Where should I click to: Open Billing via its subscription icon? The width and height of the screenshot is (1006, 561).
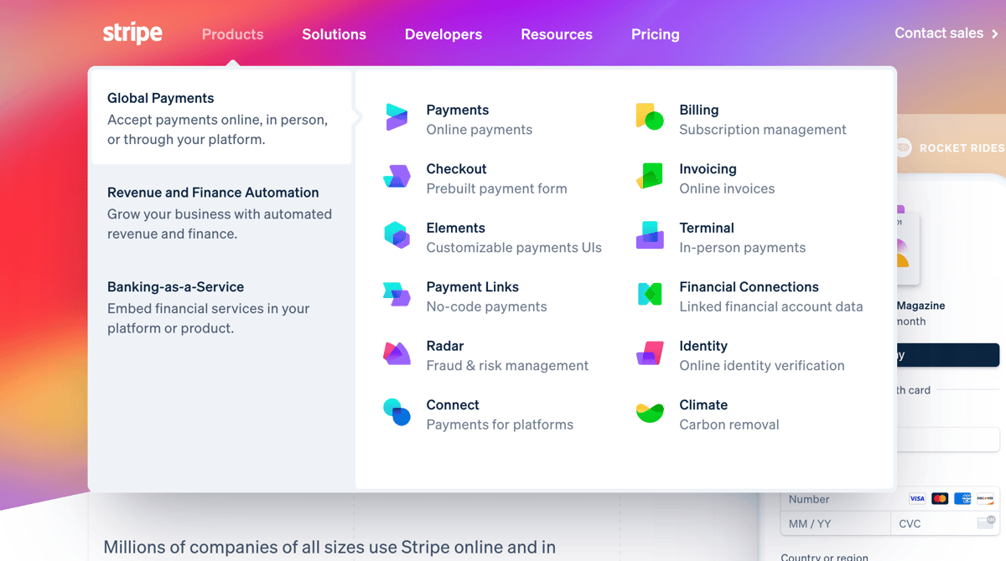click(649, 118)
